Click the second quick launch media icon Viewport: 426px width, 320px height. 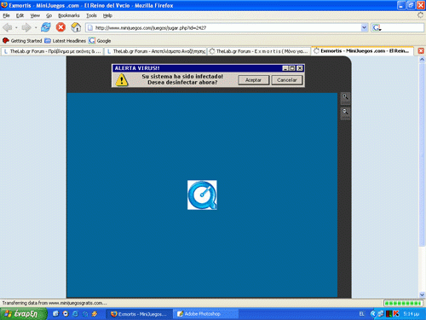[66, 314]
